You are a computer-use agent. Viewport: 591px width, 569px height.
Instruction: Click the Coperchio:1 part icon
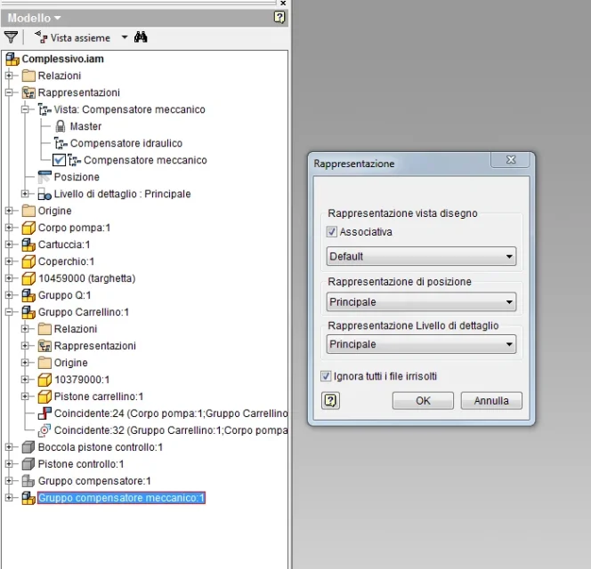pyautogui.click(x=28, y=261)
